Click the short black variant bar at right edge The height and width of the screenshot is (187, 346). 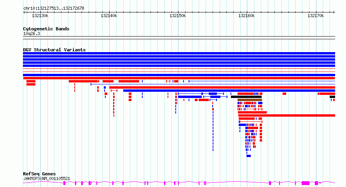332,97
